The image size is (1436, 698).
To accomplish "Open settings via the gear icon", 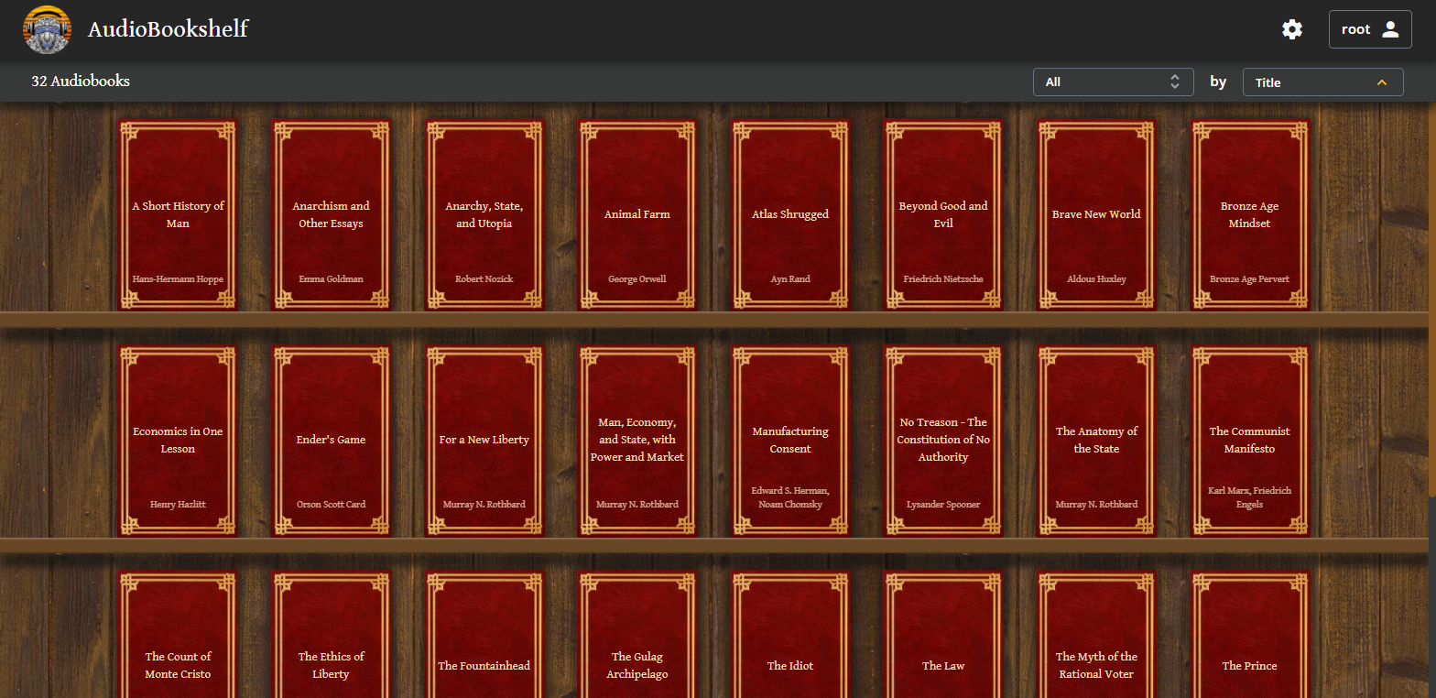I will tap(1291, 29).
